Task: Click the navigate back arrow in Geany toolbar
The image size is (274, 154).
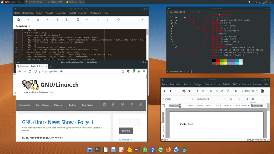Action: pyautogui.click(x=98, y=20)
